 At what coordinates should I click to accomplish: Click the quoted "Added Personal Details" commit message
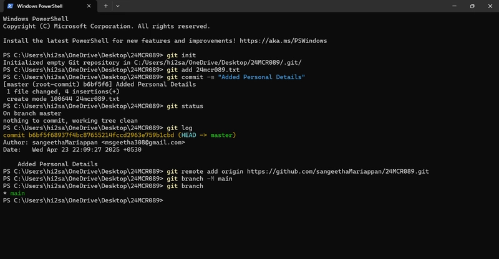click(x=261, y=77)
